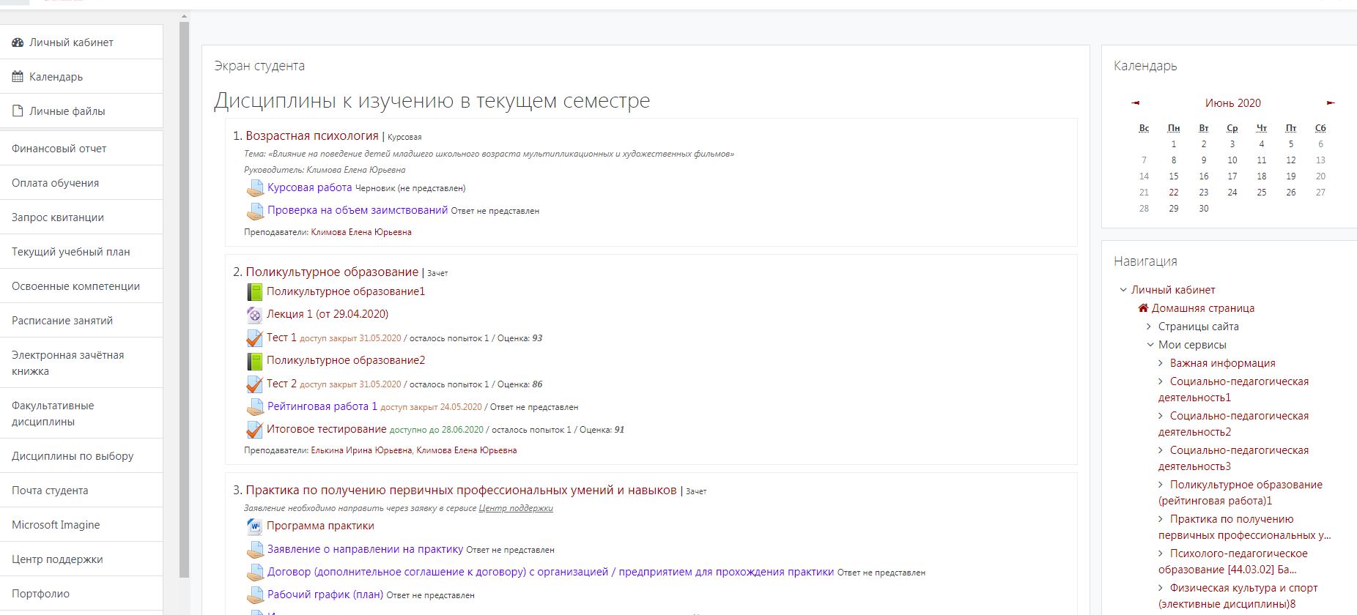The width and height of the screenshot is (1357, 615).
Task: Open Финансовый отчет in sidebar
Action: click(x=81, y=149)
